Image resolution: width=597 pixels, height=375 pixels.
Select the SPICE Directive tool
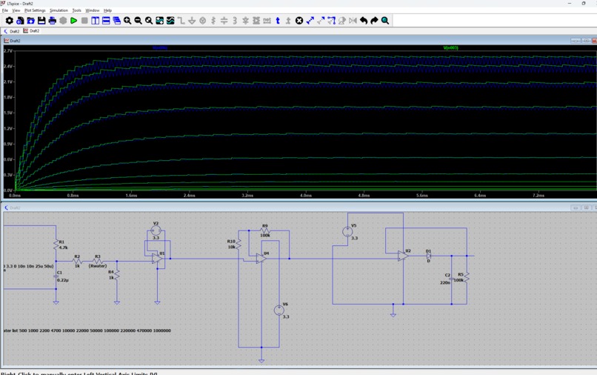pyautogui.click(x=288, y=21)
